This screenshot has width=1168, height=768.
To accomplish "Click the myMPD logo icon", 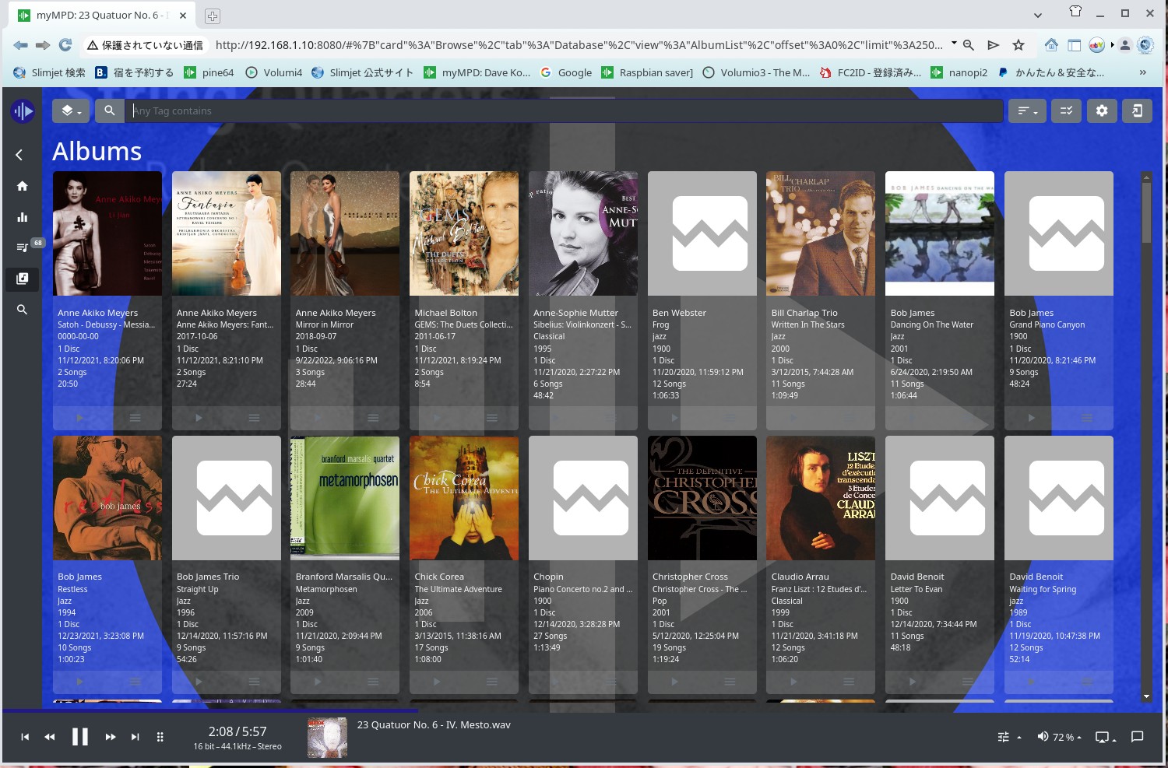I will pyautogui.click(x=23, y=111).
